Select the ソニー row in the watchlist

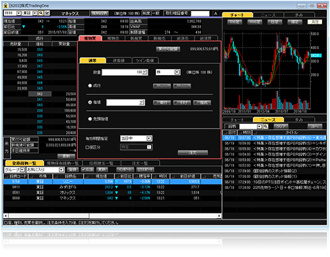[112, 182]
